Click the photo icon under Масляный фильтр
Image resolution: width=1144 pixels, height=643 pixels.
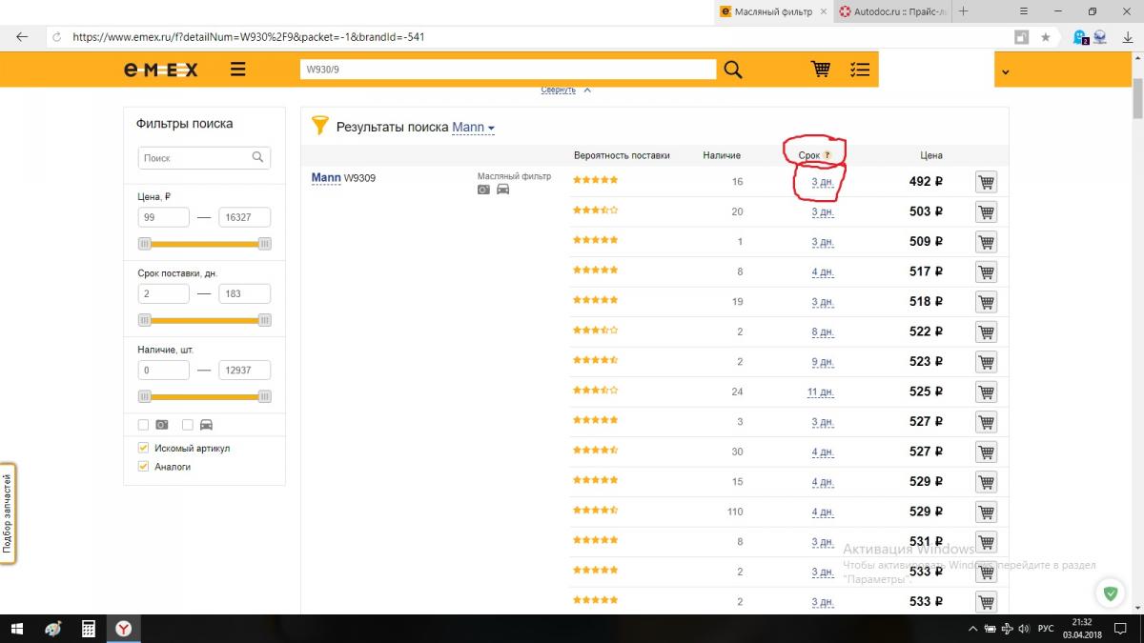(x=483, y=190)
